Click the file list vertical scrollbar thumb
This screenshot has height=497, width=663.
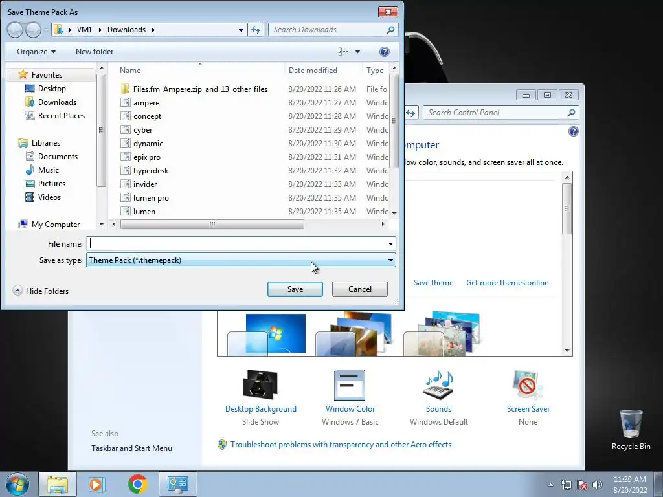[394, 121]
